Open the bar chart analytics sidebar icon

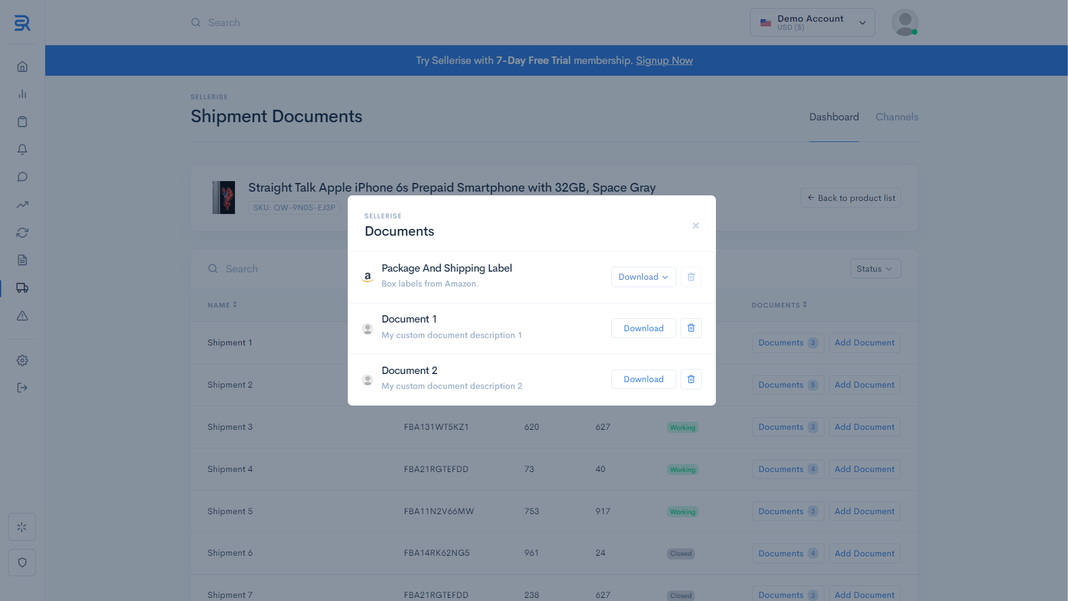22,94
